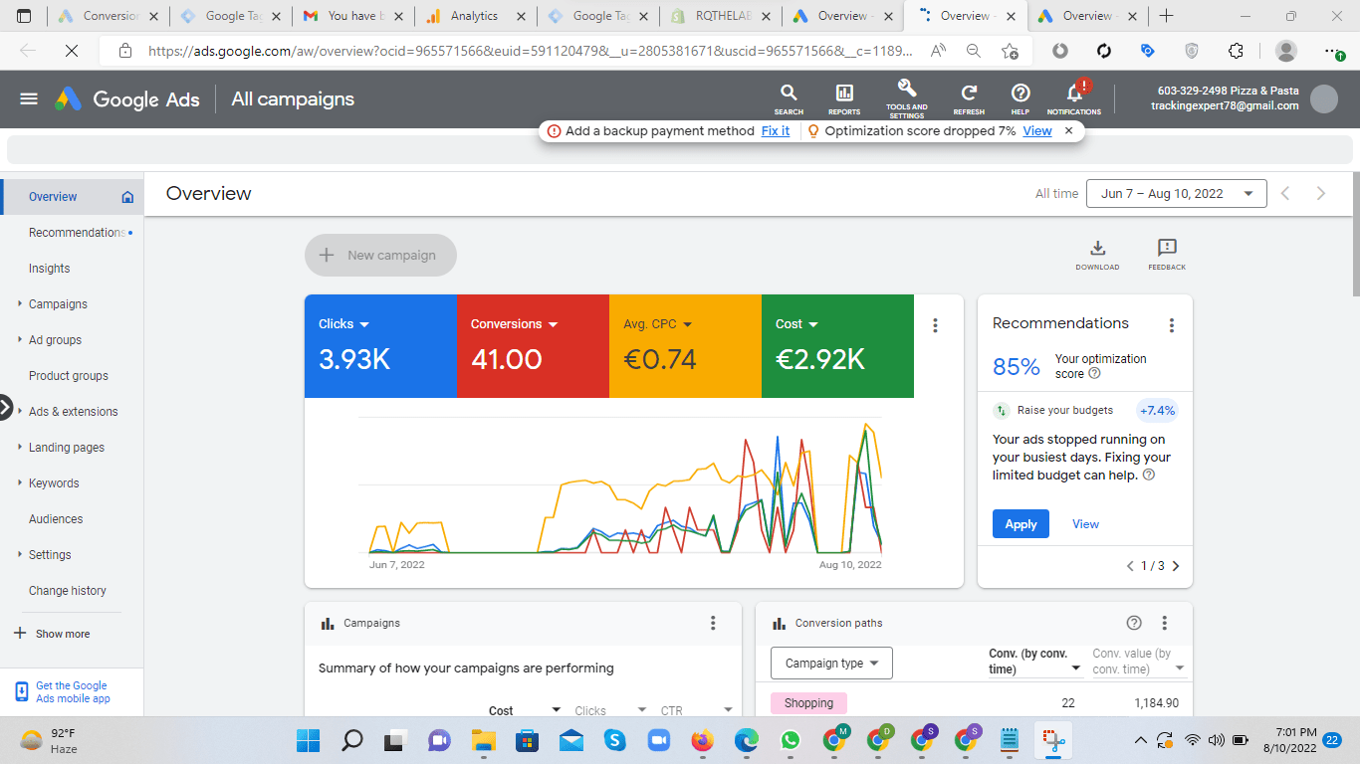Screen dimensions: 1360x764
Task: Select Overview in the side navigation
Action: [72, 197]
